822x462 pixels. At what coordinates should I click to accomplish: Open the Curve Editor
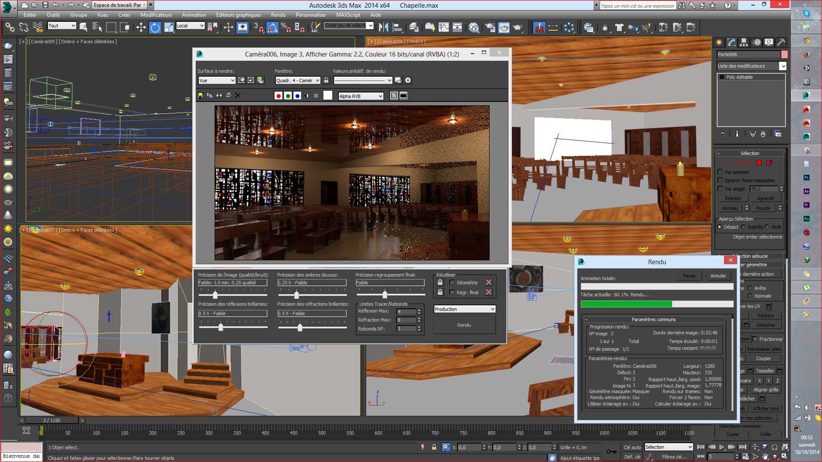(x=444, y=28)
